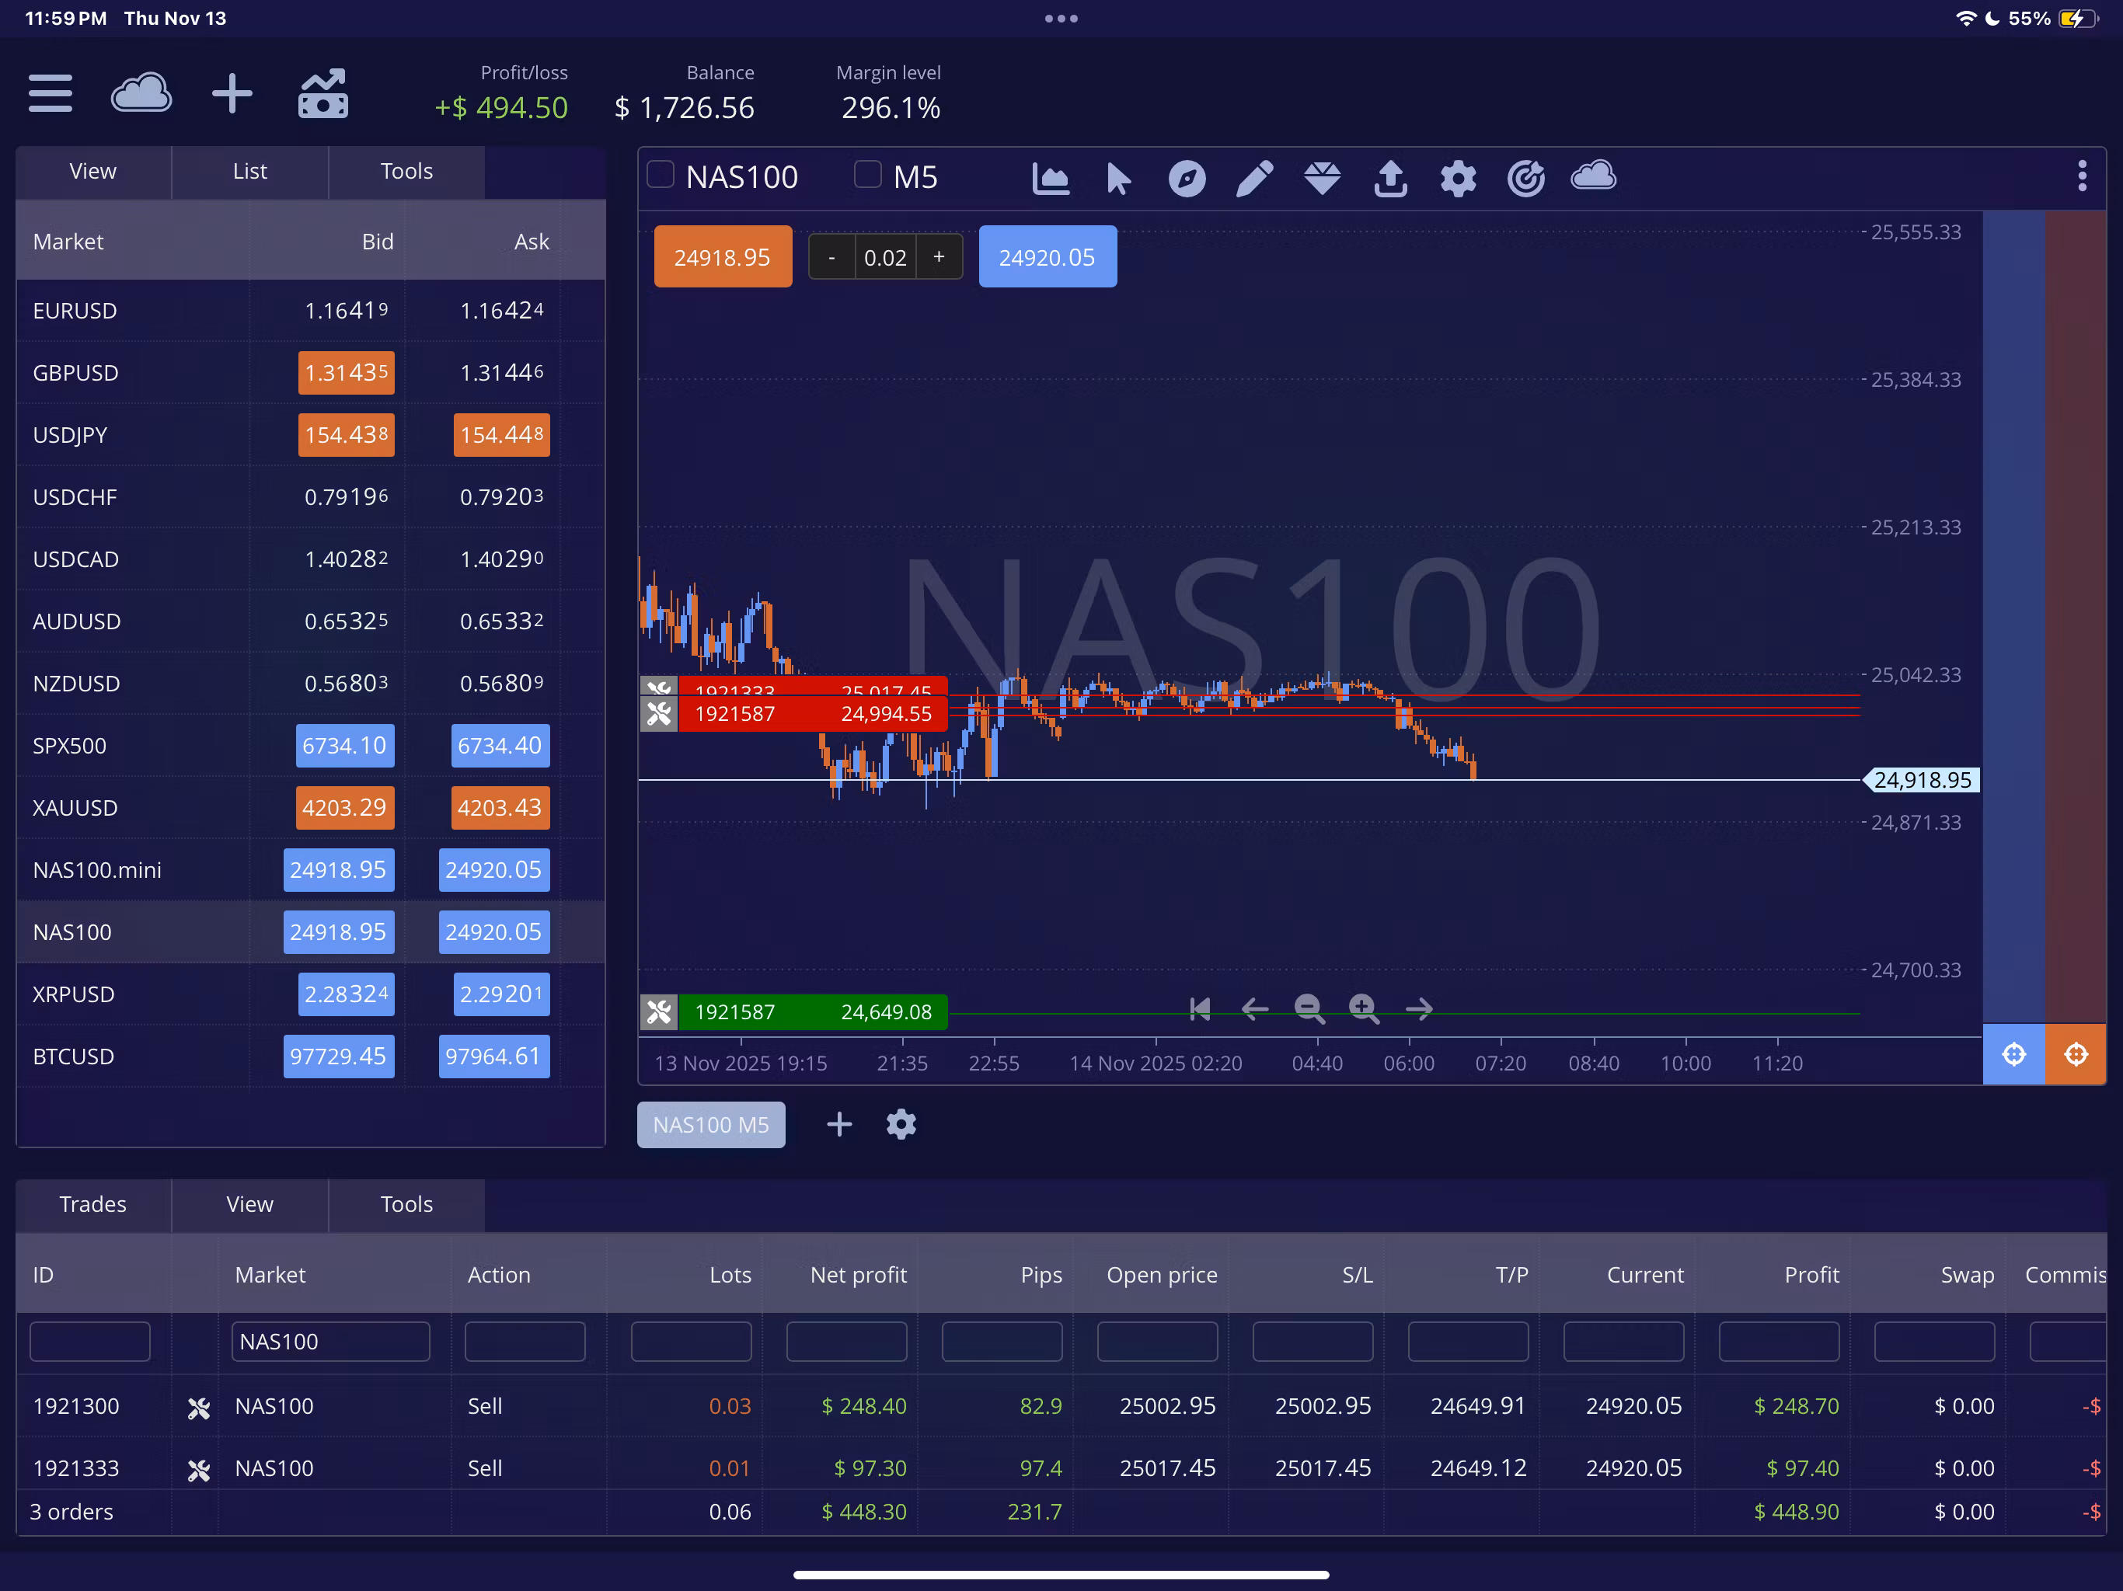The image size is (2123, 1591).
Task: Open the Tools tab in market panel
Action: click(x=407, y=172)
